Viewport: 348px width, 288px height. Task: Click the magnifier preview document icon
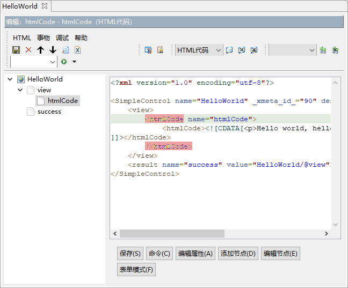66,50
